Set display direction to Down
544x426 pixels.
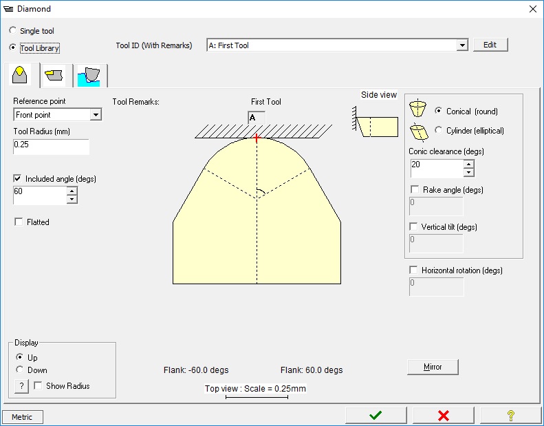pos(20,370)
